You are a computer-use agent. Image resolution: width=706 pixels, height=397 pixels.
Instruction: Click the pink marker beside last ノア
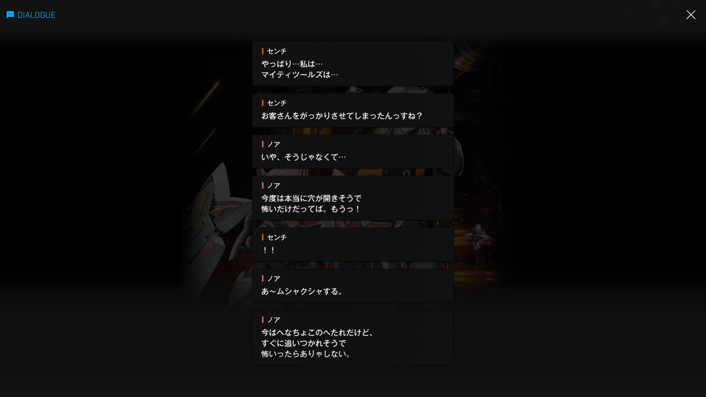[263, 319]
